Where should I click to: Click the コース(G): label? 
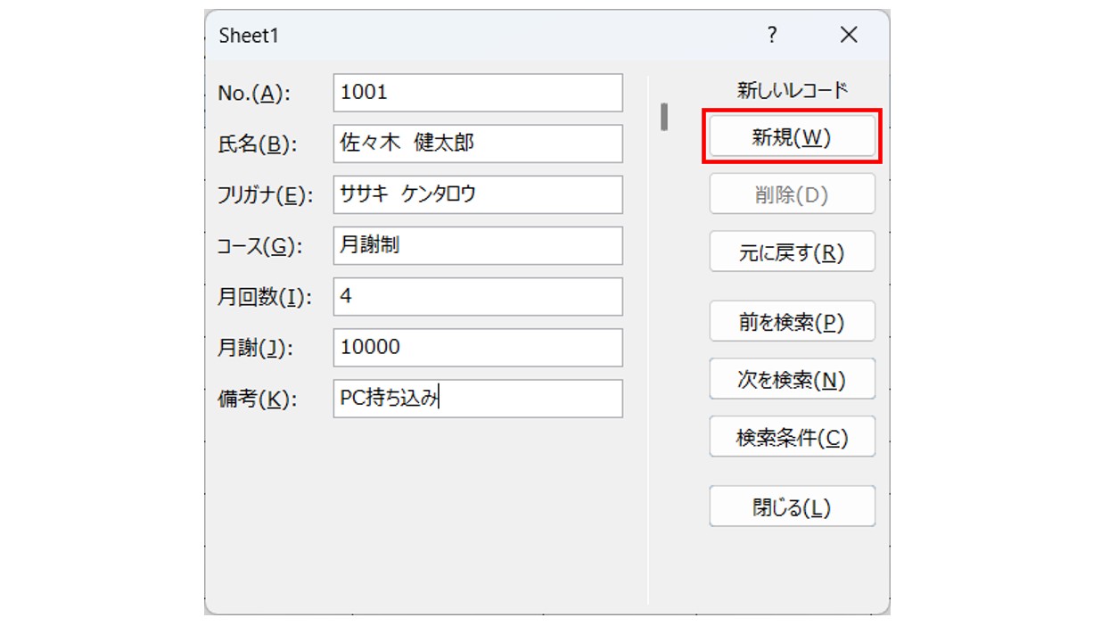(x=260, y=247)
